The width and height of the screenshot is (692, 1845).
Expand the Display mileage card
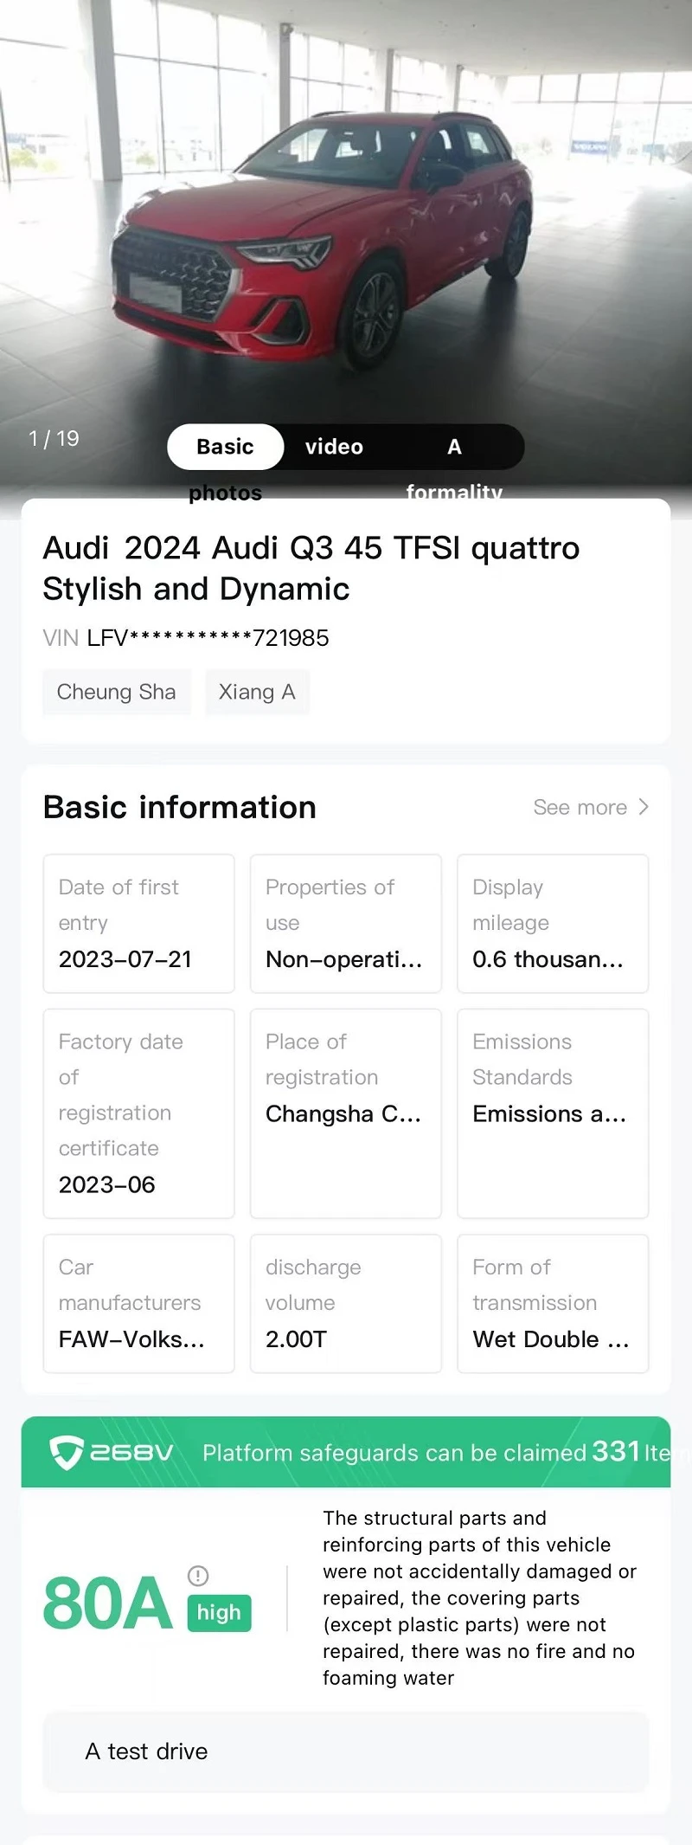click(553, 924)
